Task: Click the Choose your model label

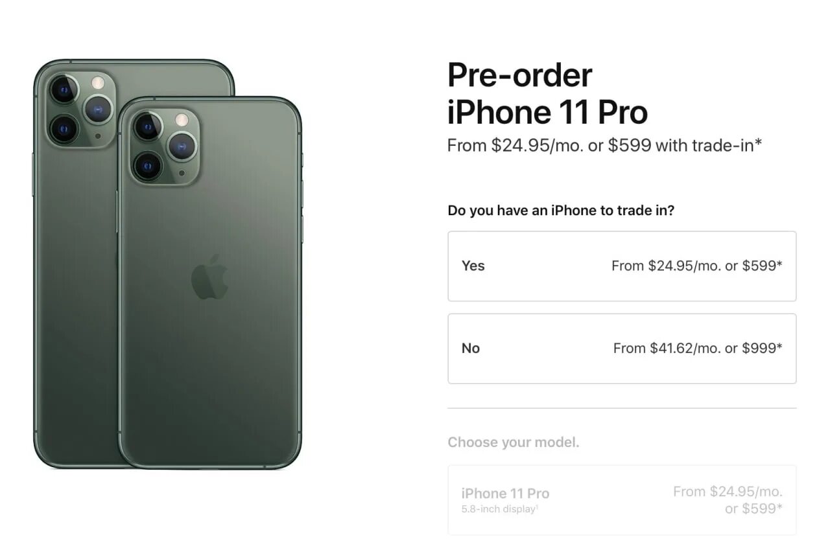Action: click(514, 442)
